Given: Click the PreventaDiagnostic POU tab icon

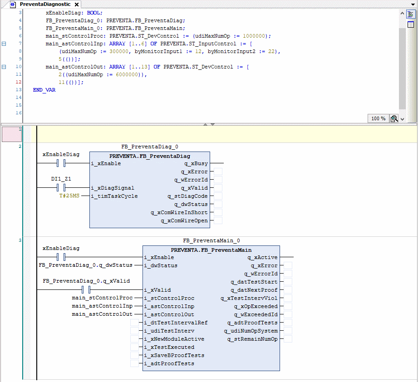Looking at the screenshot, I should tap(13, 4).
